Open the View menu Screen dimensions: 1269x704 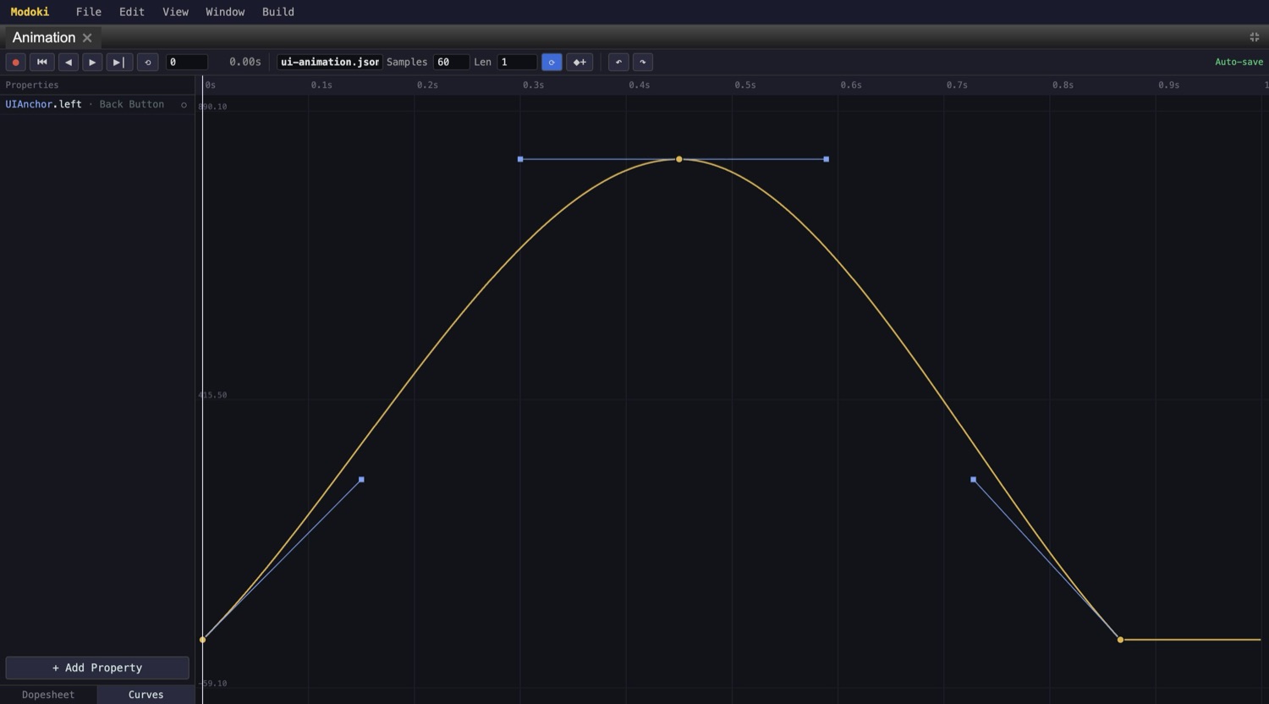click(175, 12)
